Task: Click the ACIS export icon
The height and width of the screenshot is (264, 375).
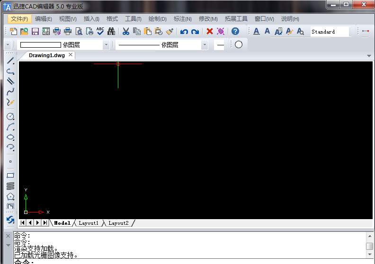Action: point(46,31)
